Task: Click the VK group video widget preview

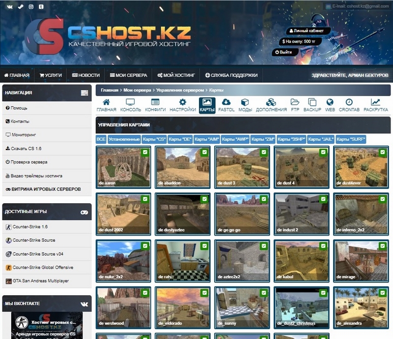Action: (x=47, y=325)
